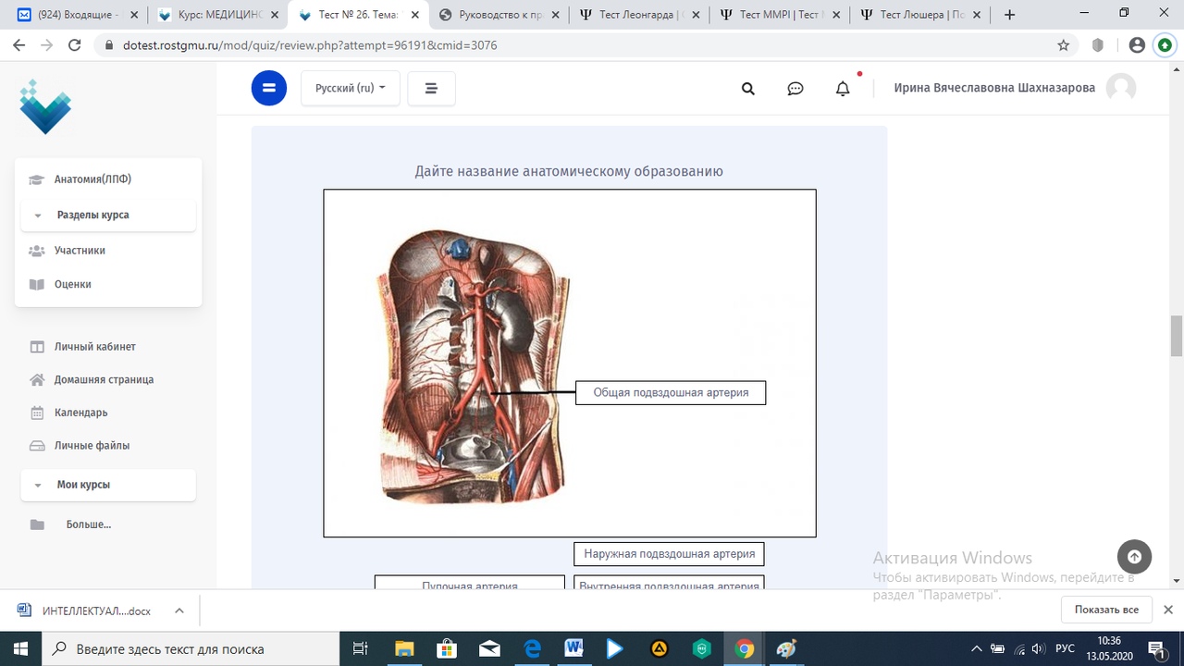Click the user name Ирина Вячеславовна Шахназарова

994,88
